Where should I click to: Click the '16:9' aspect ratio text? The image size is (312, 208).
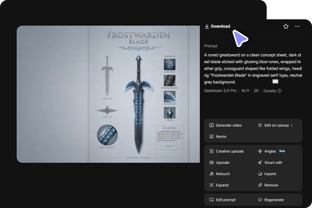tap(245, 91)
